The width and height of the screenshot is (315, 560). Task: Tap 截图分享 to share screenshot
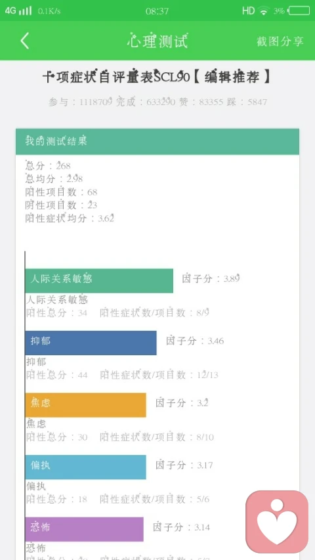tap(280, 41)
